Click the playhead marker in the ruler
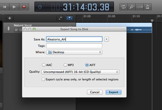 pos(152,21)
